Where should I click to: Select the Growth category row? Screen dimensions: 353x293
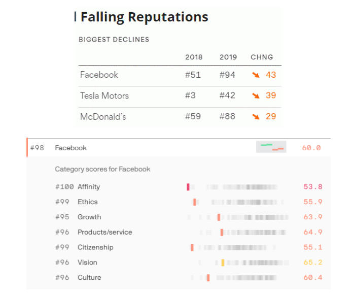[x=89, y=217]
